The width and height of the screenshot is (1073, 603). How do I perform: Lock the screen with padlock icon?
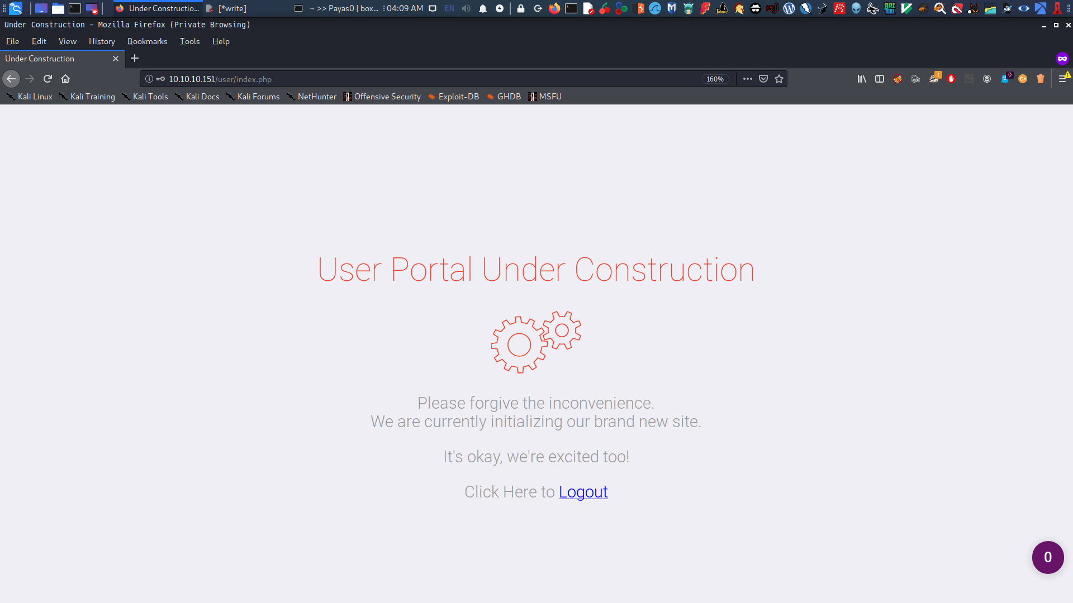[521, 8]
